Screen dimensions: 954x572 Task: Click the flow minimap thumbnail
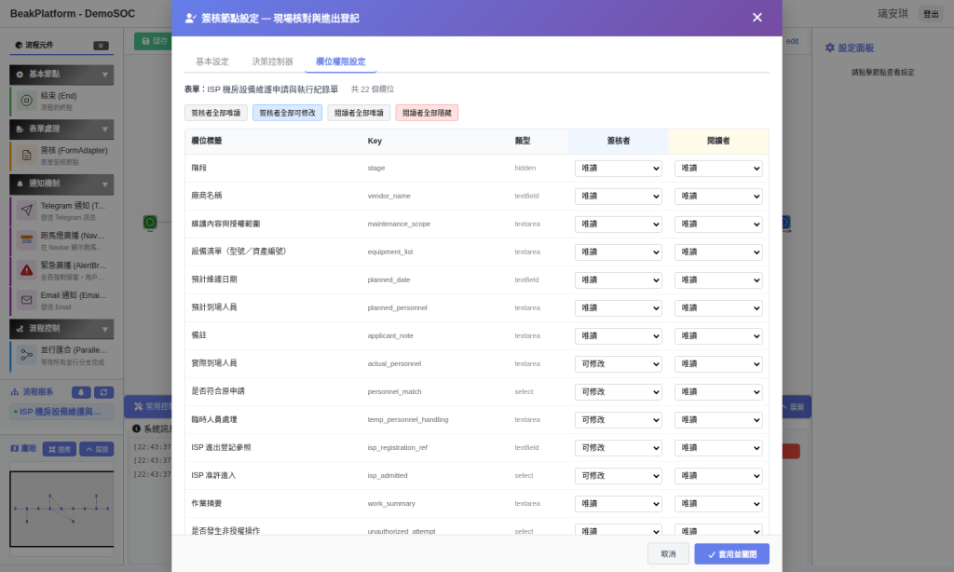pyautogui.click(x=61, y=509)
